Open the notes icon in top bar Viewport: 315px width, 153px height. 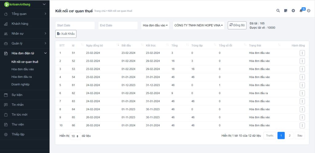[x=286, y=11]
